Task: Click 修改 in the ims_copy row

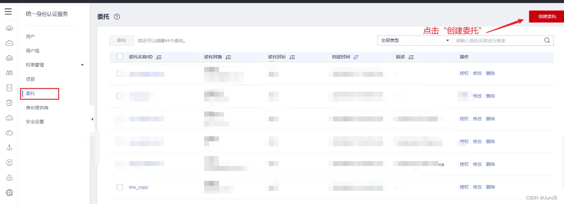Action: point(477,187)
